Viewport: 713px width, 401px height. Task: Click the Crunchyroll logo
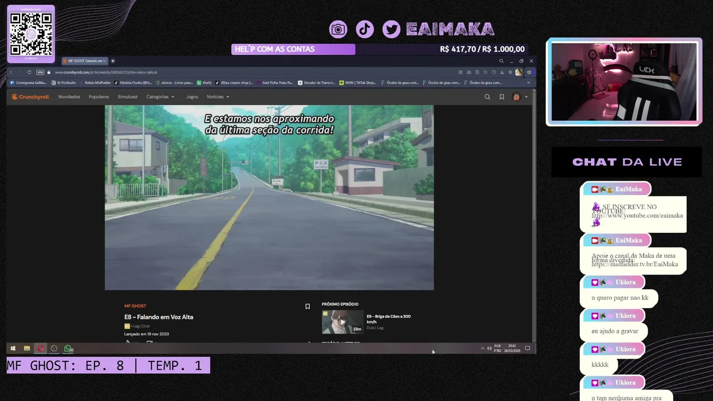31,97
